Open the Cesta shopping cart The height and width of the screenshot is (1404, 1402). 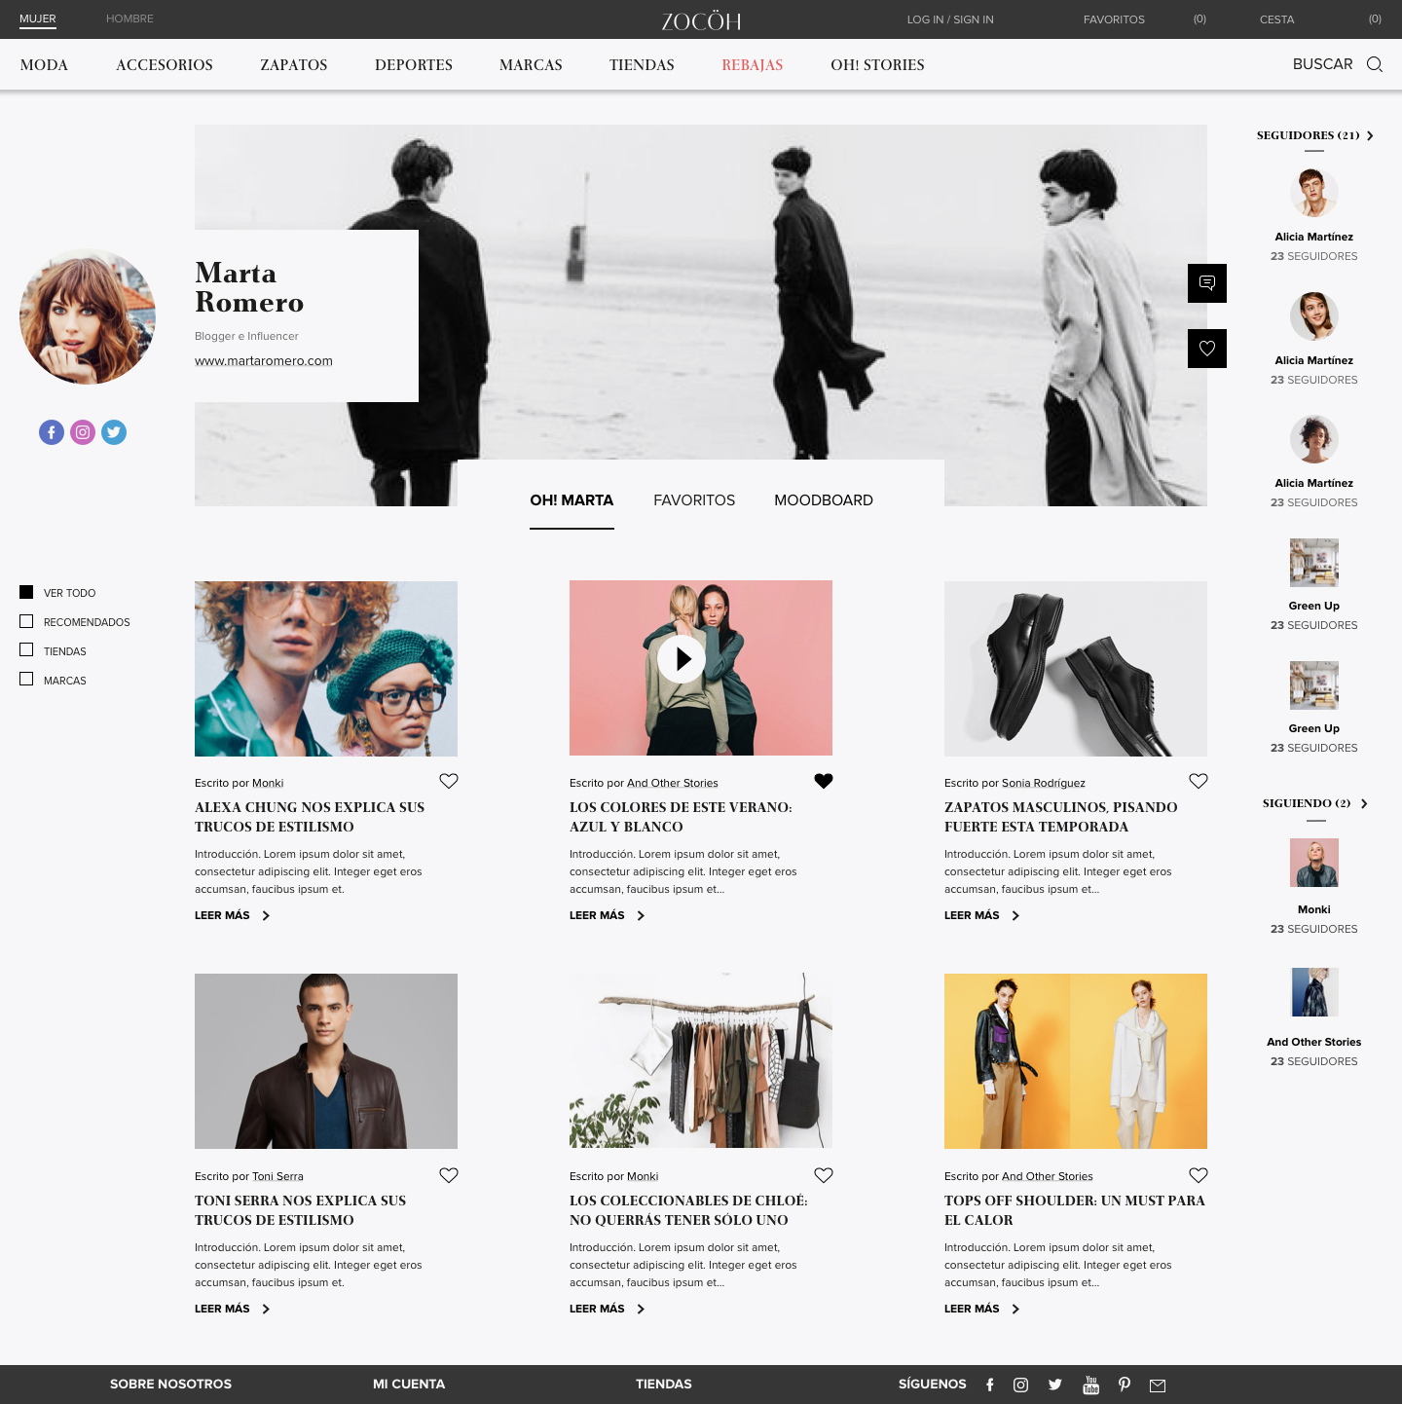tap(1276, 19)
